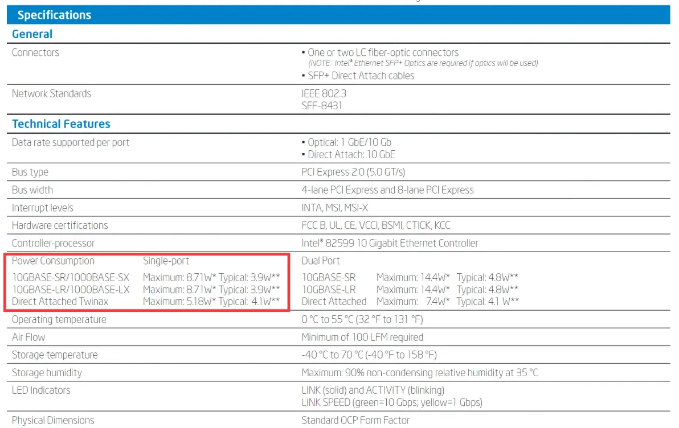Click the Technical Features section heading

(x=61, y=124)
